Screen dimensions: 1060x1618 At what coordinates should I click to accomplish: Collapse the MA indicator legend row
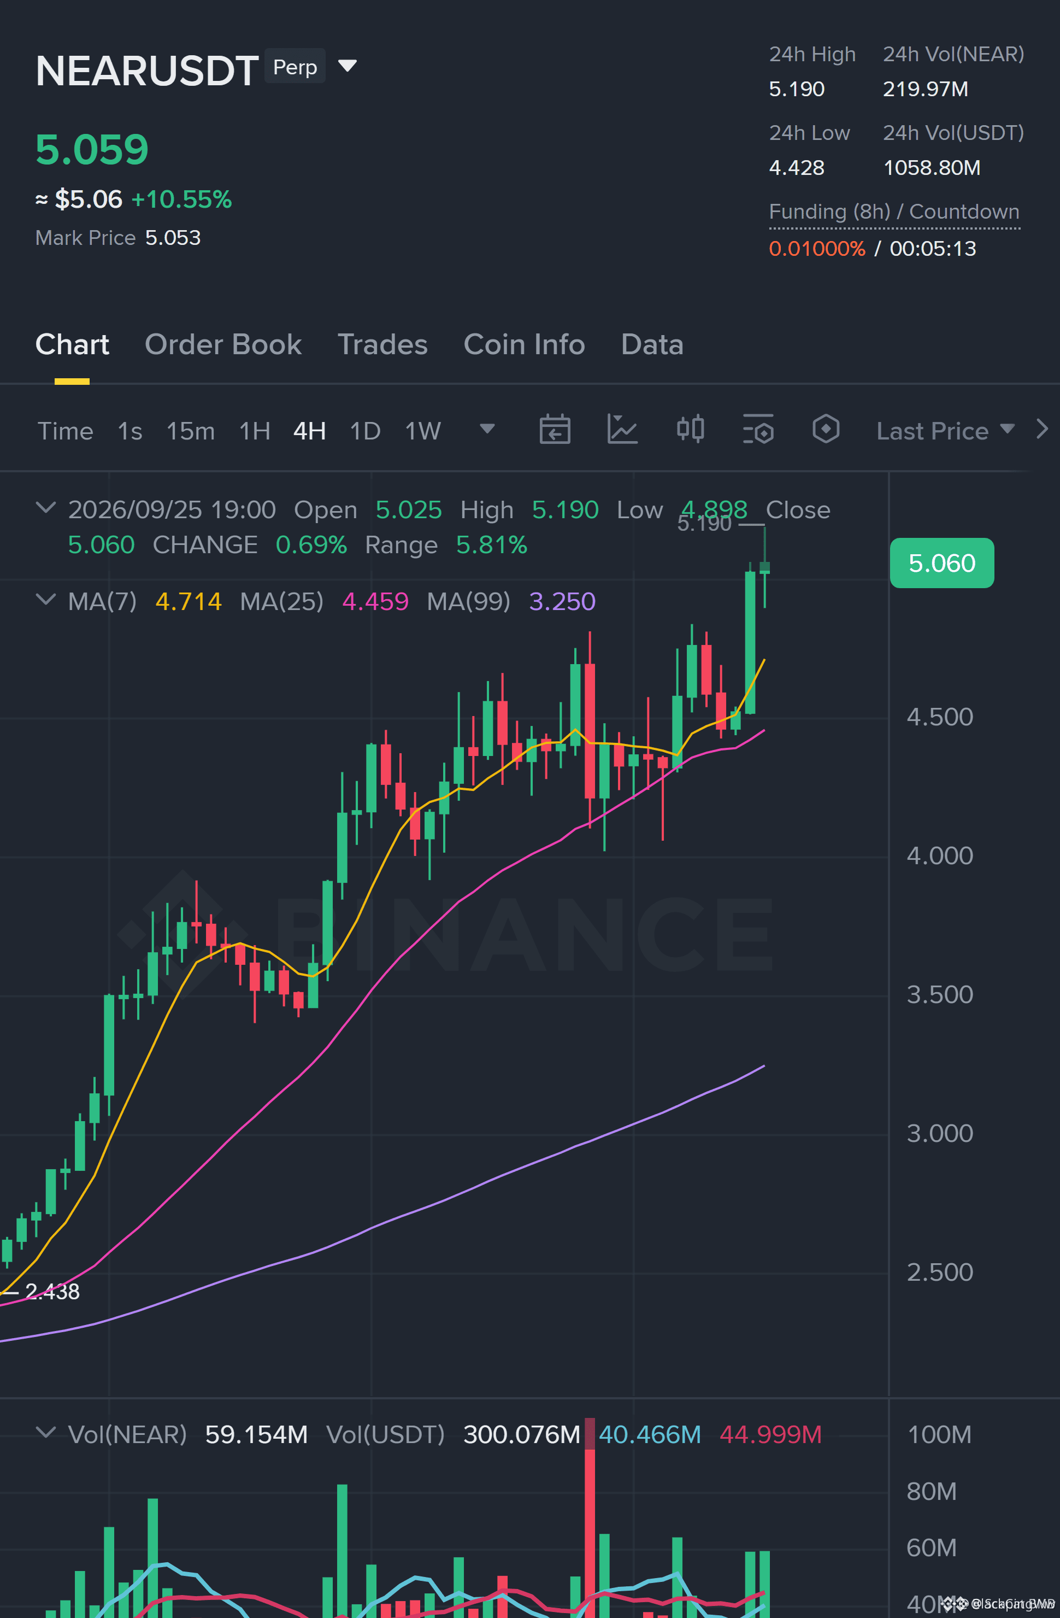tap(45, 600)
